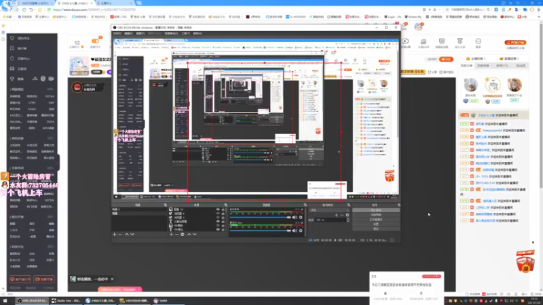Remove the selected scene with the minus icon

point(120,235)
